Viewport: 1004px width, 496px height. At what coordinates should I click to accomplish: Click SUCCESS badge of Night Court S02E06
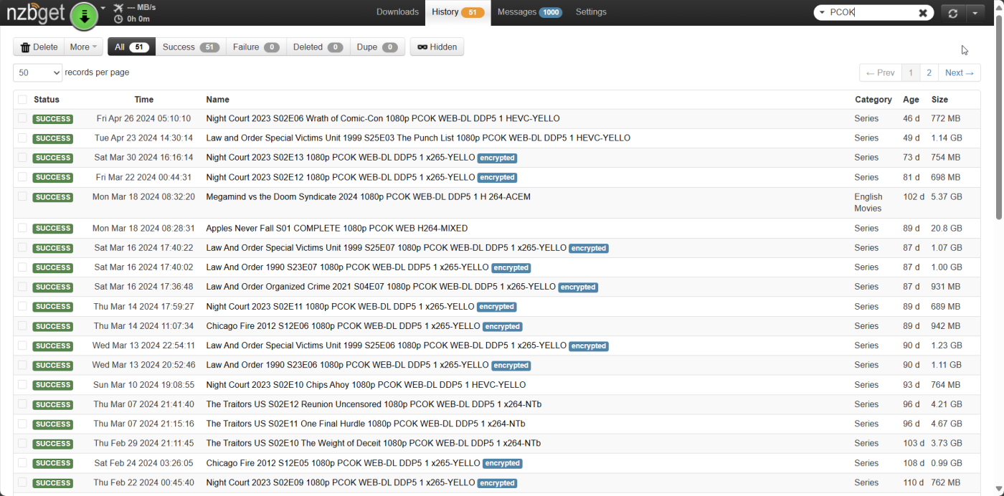click(52, 119)
